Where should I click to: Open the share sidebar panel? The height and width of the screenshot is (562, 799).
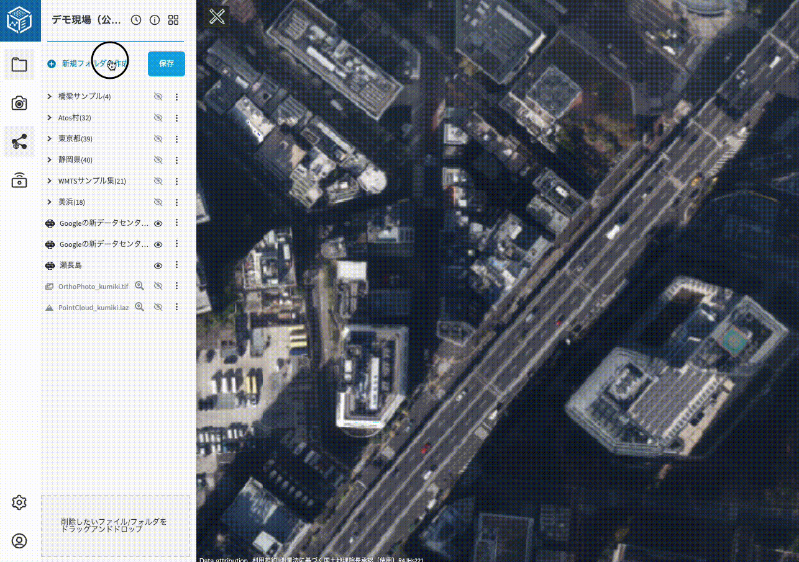click(19, 142)
